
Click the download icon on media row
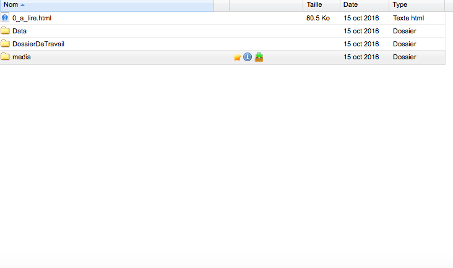click(x=259, y=57)
